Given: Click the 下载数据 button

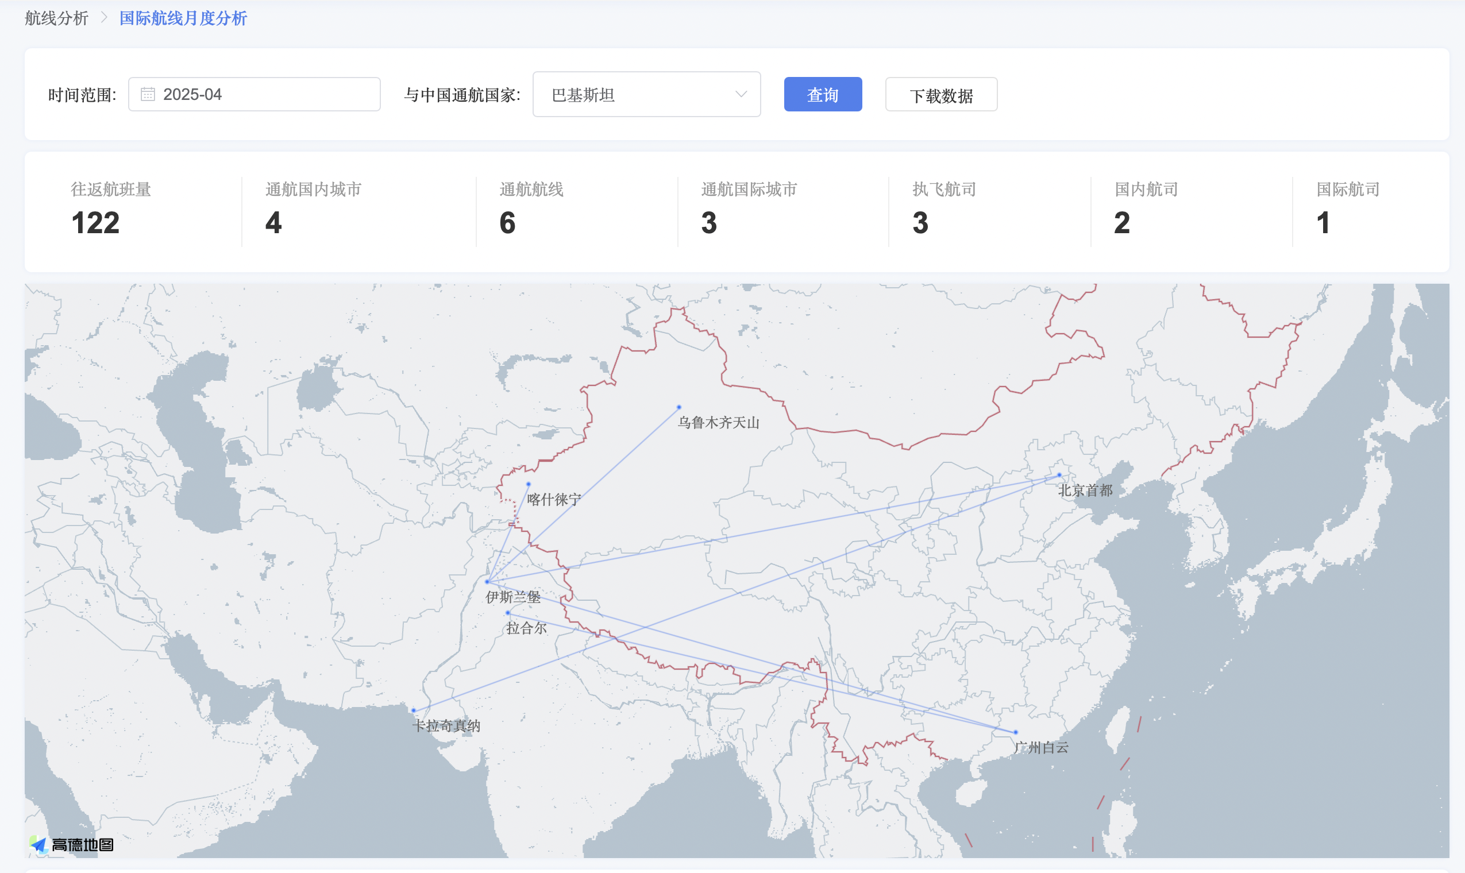Looking at the screenshot, I should 941,95.
